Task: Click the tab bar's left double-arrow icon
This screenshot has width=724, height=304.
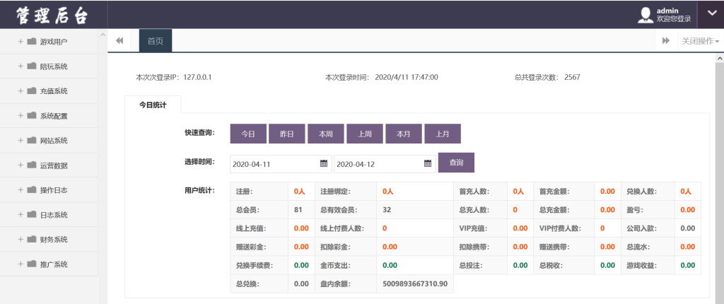Action: pos(119,41)
